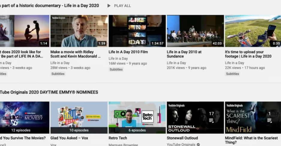Screen dimensions: 281x146
Task: Click the '6 episodes' overlay bar
Action: [x=137, y=130]
